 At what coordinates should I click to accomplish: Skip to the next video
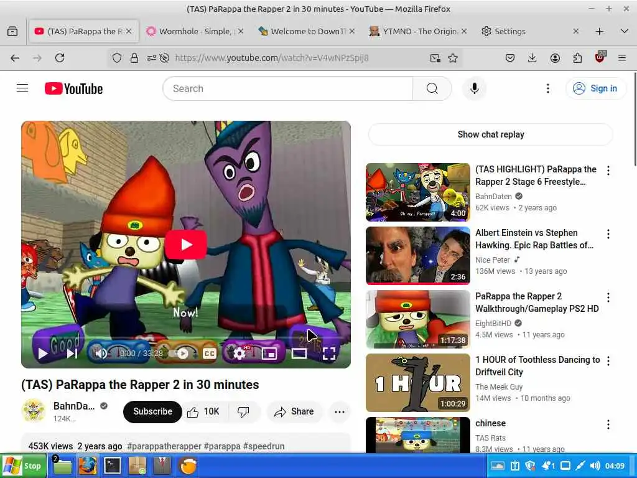pos(72,354)
